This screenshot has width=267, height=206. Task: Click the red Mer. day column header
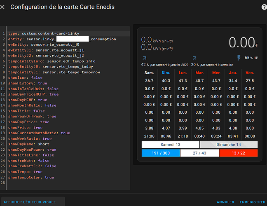[x=216, y=73]
